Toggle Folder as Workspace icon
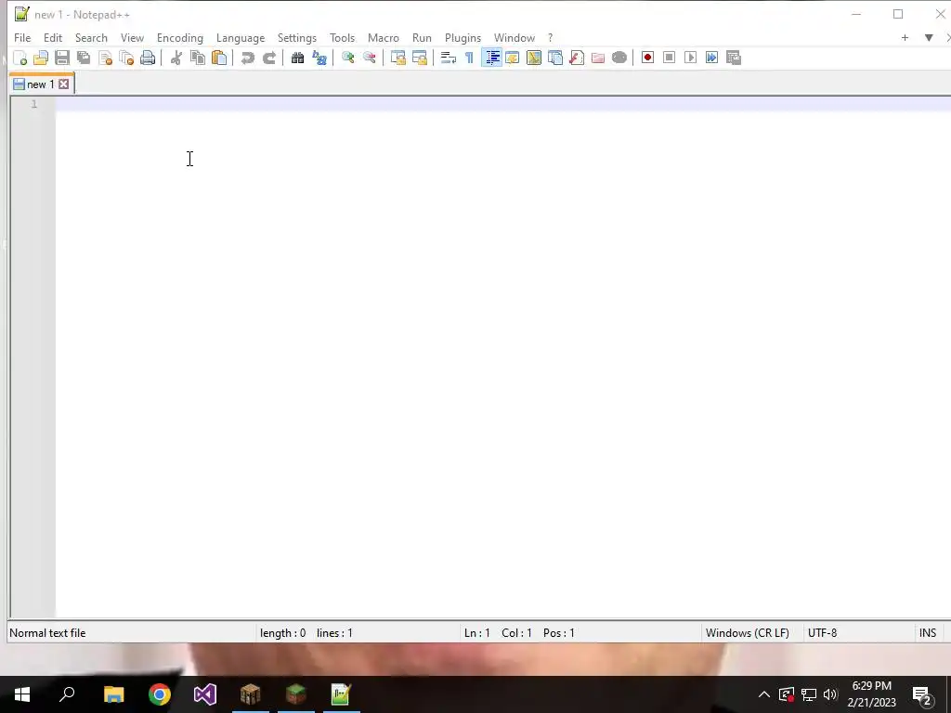The height and width of the screenshot is (713, 951). [x=597, y=58]
